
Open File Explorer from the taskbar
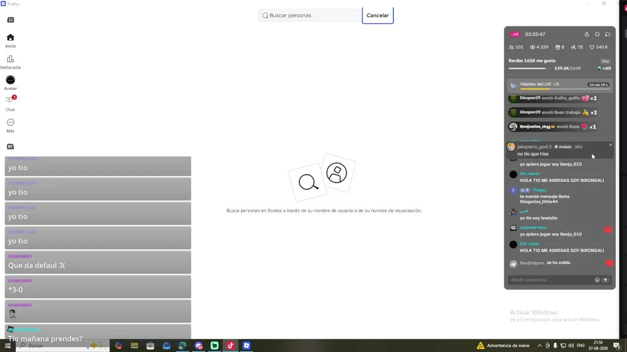click(x=134, y=346)
